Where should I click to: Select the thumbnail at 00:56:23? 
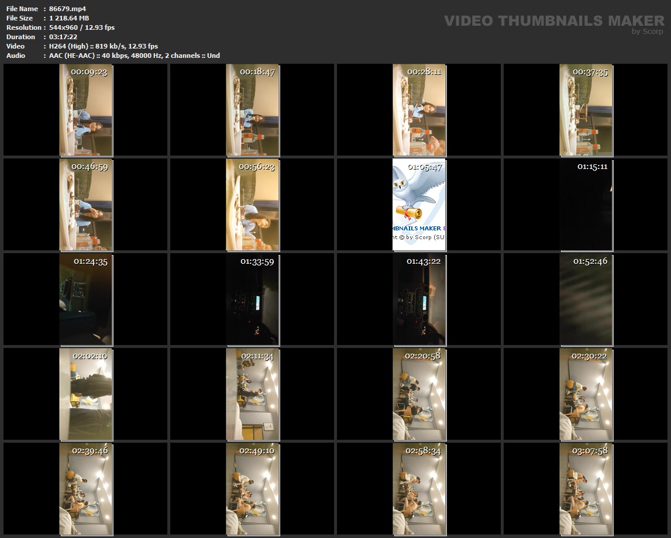coord(253,205)
